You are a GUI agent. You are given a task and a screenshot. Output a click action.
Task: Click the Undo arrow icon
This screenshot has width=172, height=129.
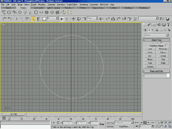pyautogui.click(x=4, y=19)
